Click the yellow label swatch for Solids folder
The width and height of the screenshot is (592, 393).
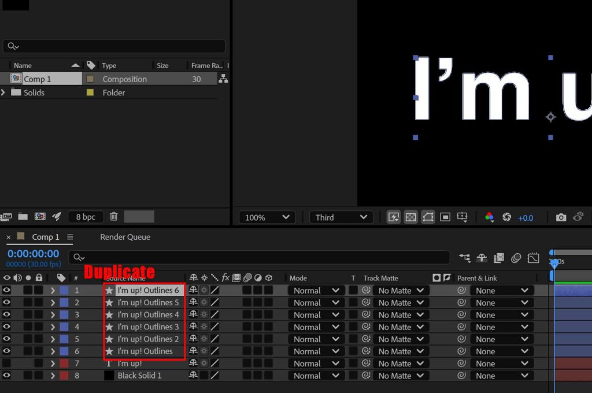[90, 92]
